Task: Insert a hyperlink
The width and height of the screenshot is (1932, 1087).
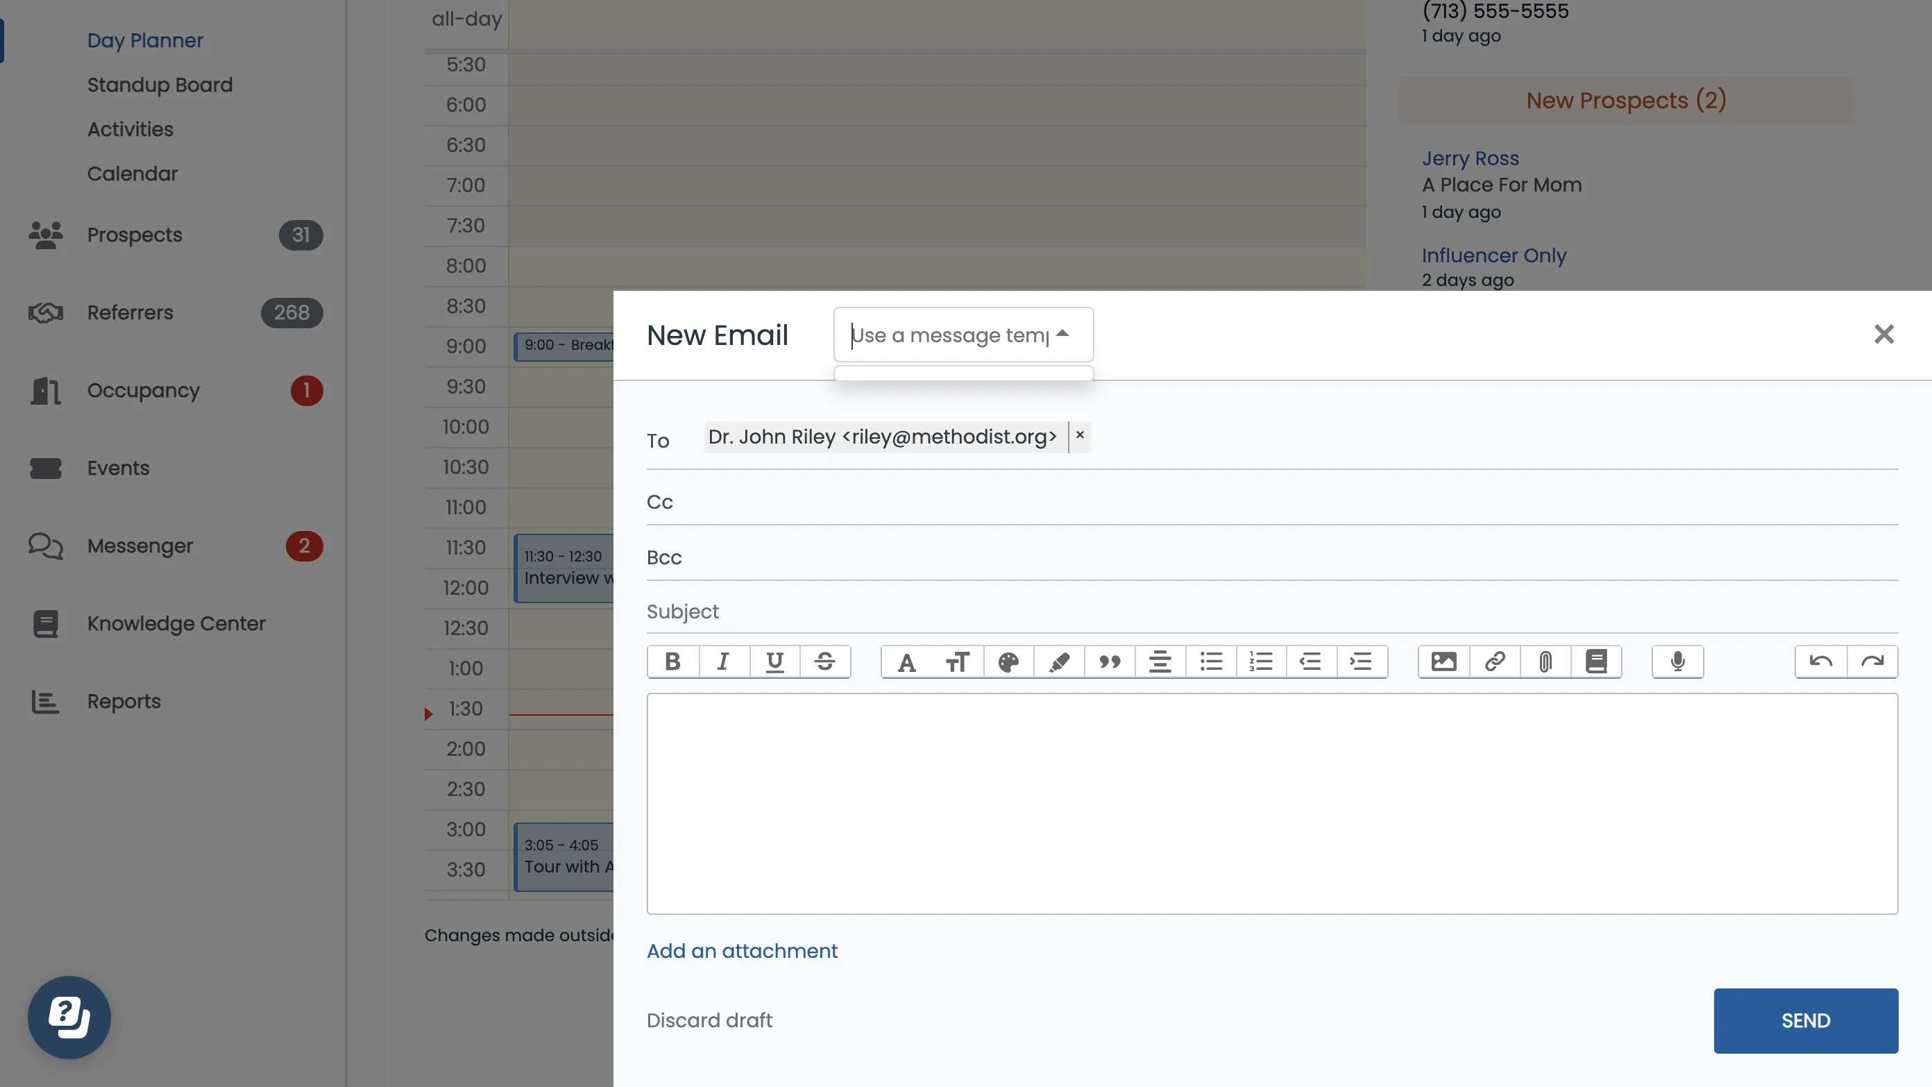Action: click(x=1494, y=662)
